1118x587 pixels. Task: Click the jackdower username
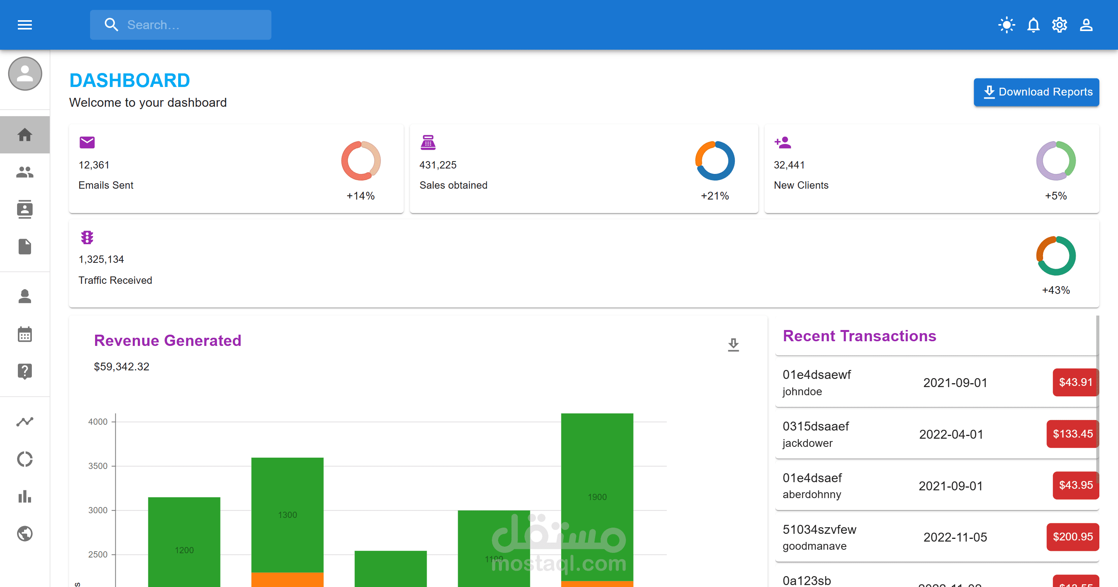[x=807, y=443]
